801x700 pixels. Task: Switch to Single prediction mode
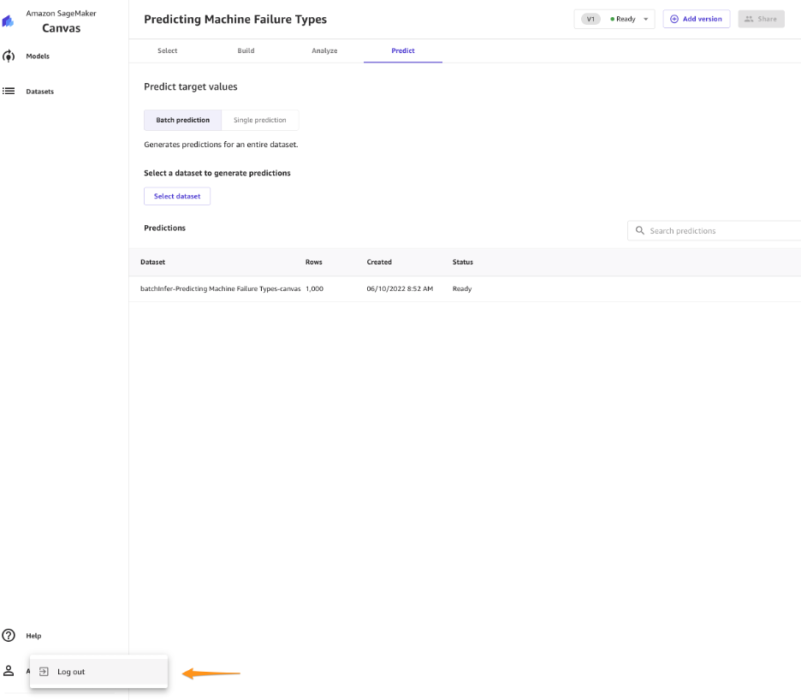pyautogui.click(x=260, y=120)
